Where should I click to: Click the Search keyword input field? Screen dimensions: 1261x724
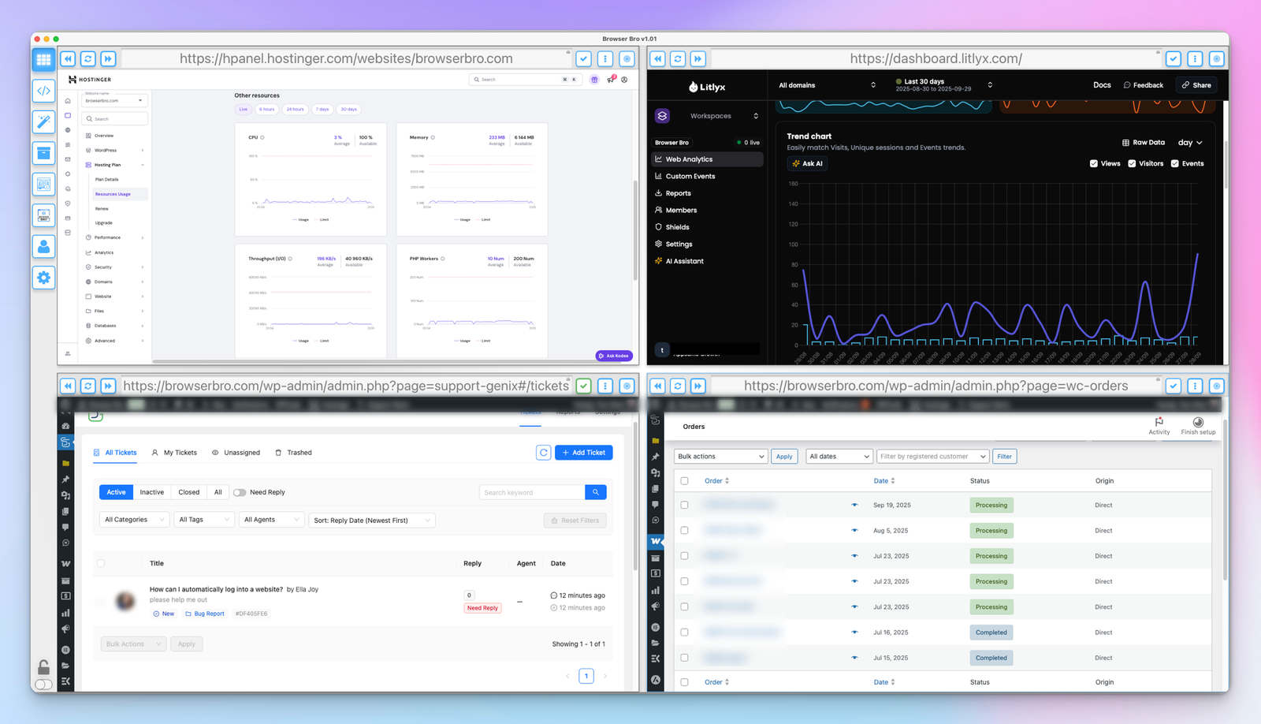pyautogui.click(x=532, y=492)
